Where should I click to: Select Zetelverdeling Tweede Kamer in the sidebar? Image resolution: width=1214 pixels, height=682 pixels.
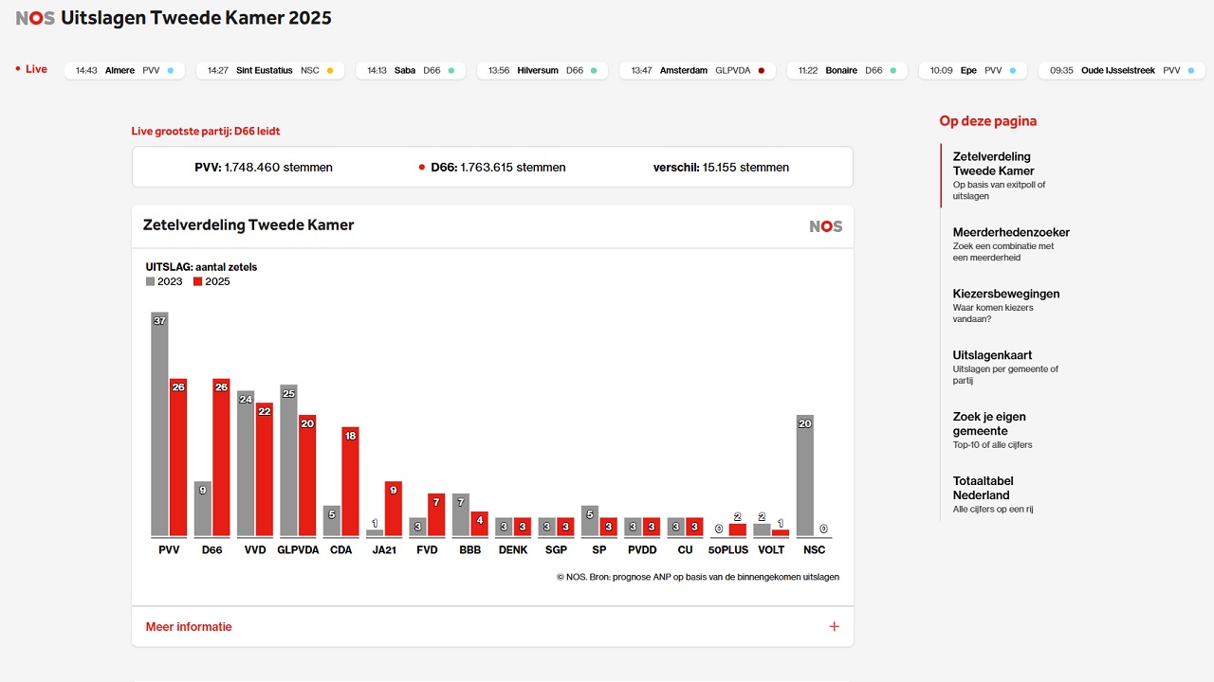(x=993, y=164)
